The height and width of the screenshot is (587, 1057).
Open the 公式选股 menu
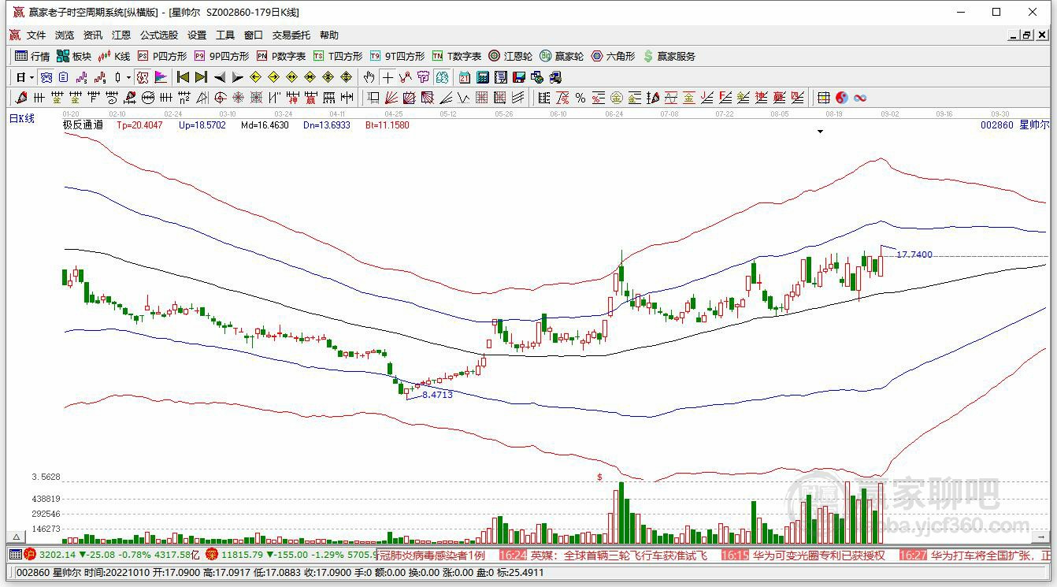coord(159,35)
